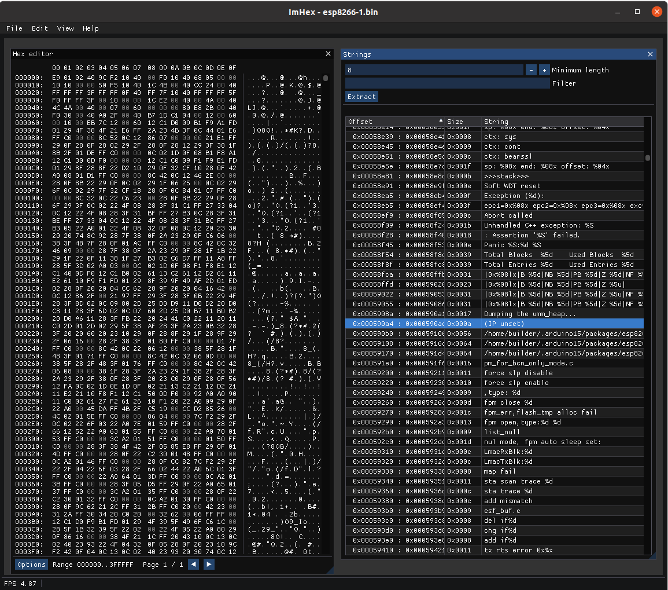
Task: Decrease minimum length with minus button
Action: (x=531, y=70)
